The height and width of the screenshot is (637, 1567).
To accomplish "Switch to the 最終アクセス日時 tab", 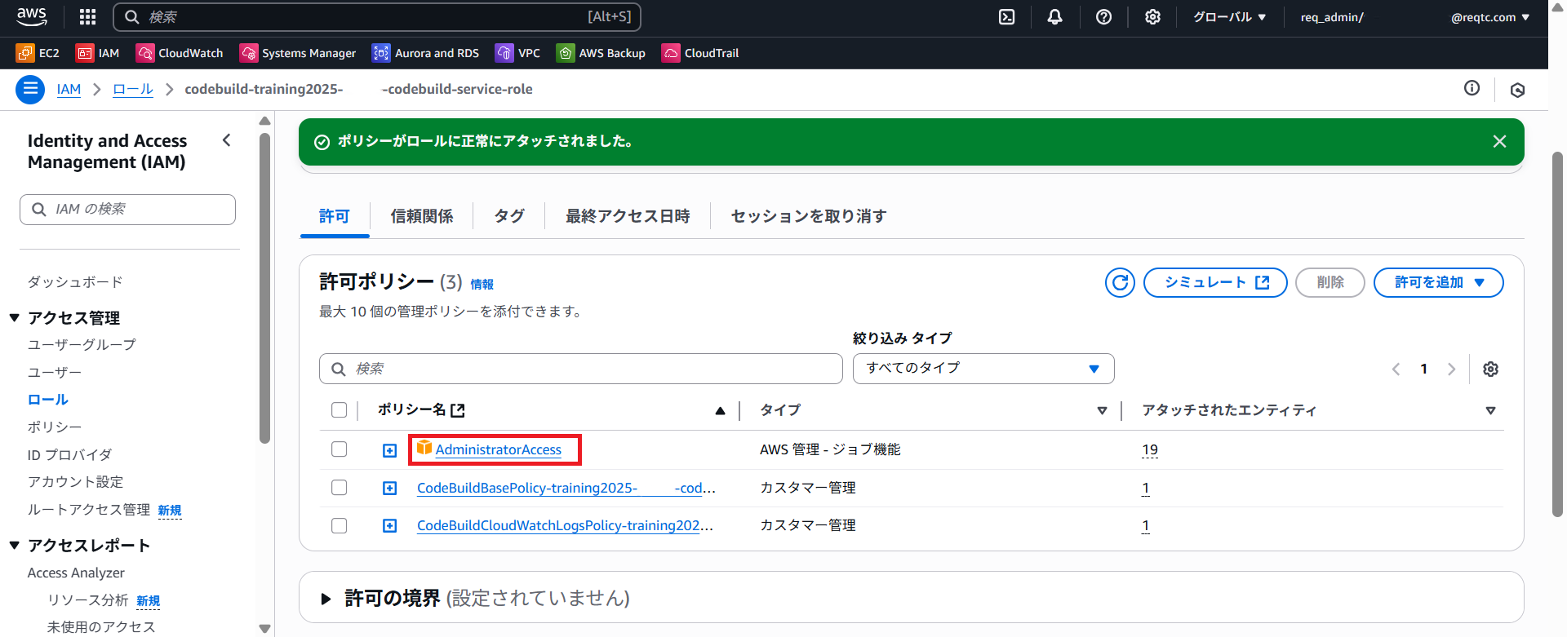I will (628, 216).
